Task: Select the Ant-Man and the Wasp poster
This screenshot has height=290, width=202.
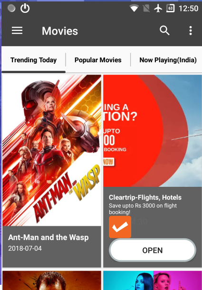Action: (52, 150)
